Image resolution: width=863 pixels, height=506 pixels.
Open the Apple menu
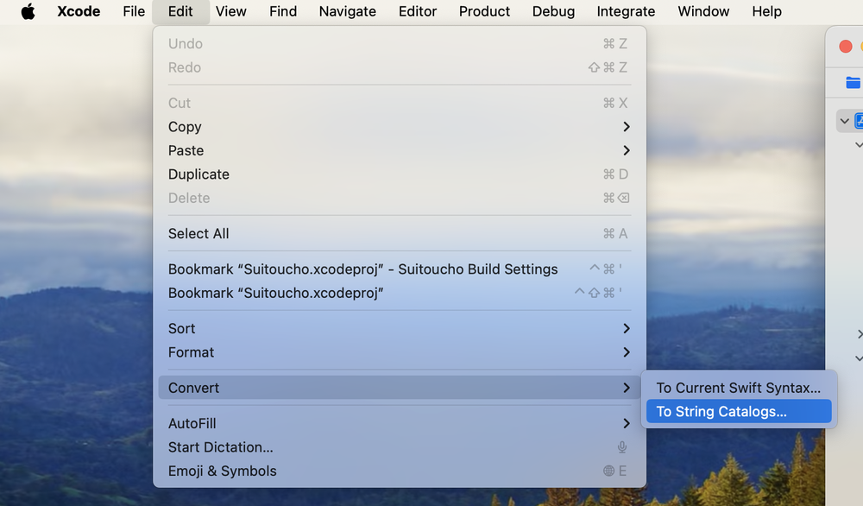[x=28, y=11]
